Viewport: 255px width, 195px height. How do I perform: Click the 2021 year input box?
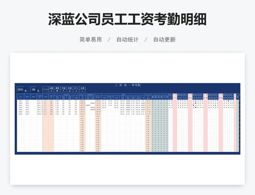click(20, 89)
